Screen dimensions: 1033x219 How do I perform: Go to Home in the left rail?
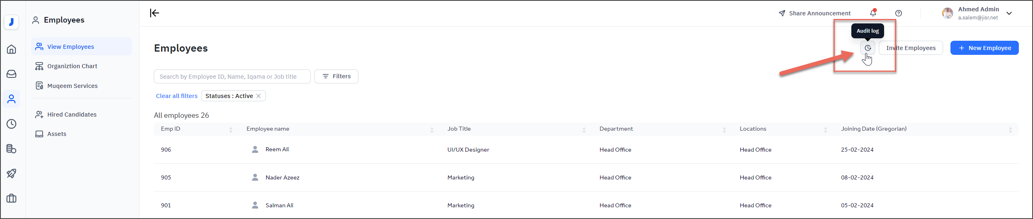tap(12, 49)
